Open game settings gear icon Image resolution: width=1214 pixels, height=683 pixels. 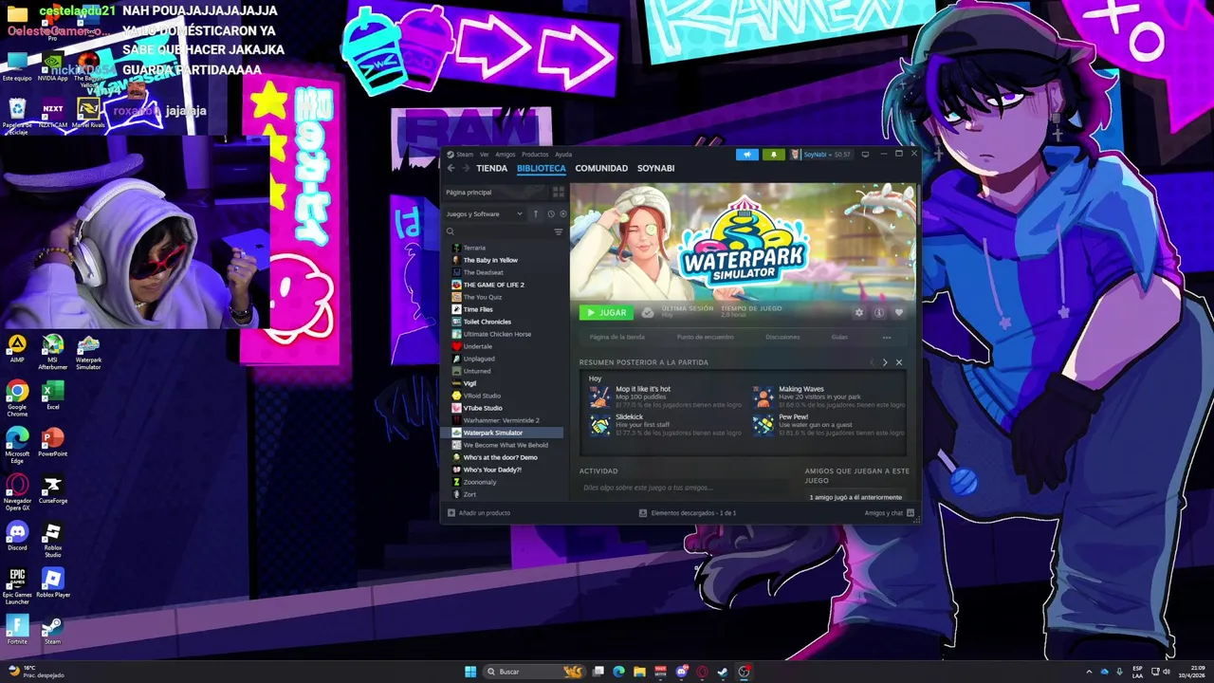pos(859,312)
